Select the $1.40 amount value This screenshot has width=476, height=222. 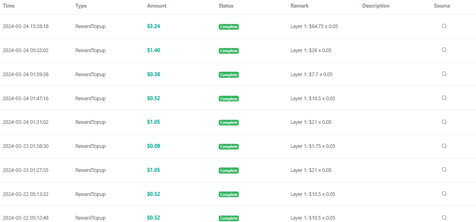tap(153, 50)
